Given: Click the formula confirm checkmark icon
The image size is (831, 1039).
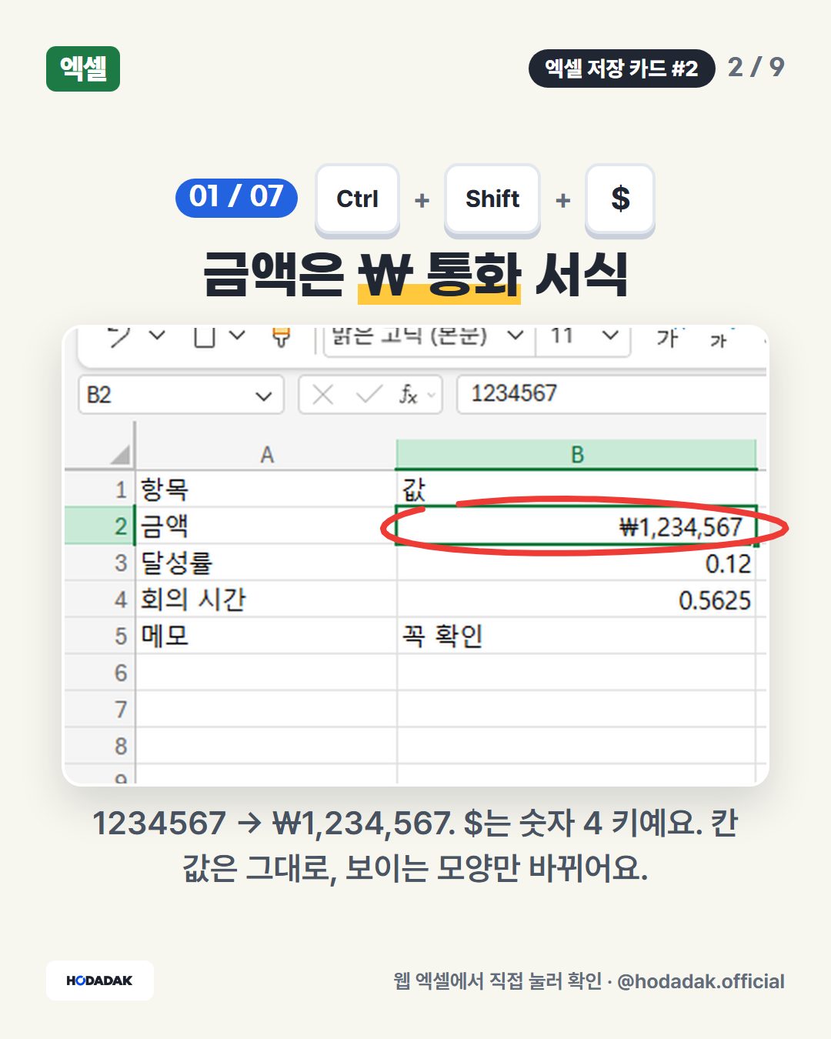Looking at the screenshot, I should click(x=369, y=395).
